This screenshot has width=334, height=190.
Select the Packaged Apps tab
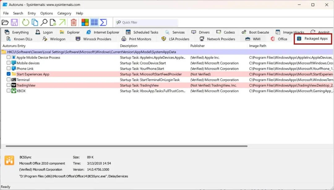pos(312,39)
